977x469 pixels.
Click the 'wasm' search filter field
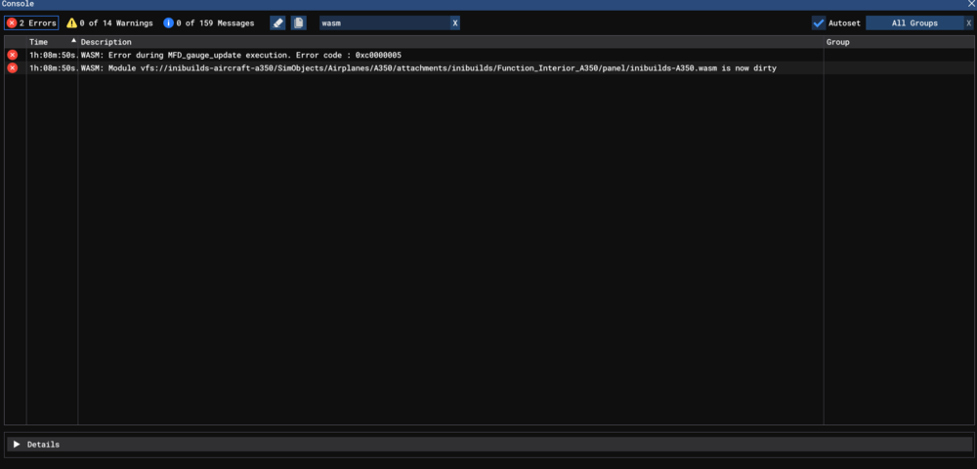coord(383,22)
